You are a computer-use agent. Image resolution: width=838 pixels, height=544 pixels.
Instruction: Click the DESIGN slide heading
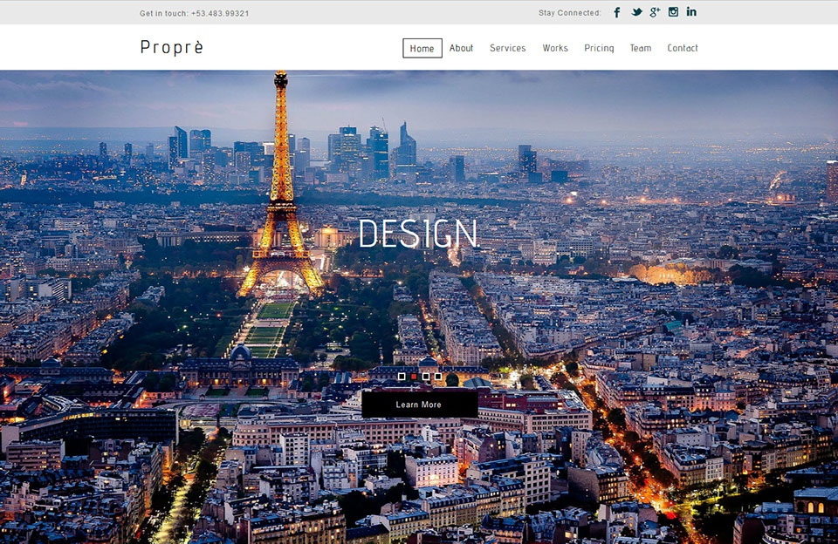(x=418, y=235)
